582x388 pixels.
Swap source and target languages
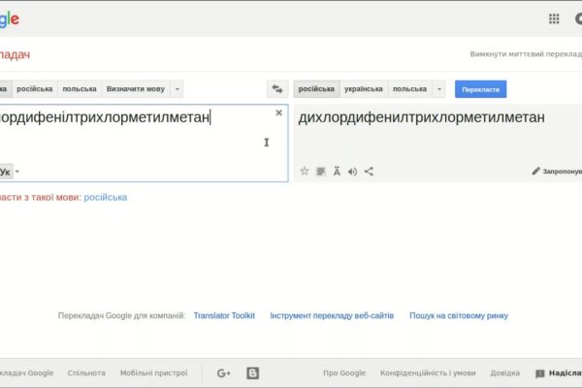(x=277, y=89)
